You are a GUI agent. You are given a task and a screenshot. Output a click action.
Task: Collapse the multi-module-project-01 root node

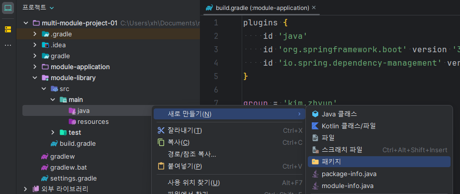(x=26, y=23)
